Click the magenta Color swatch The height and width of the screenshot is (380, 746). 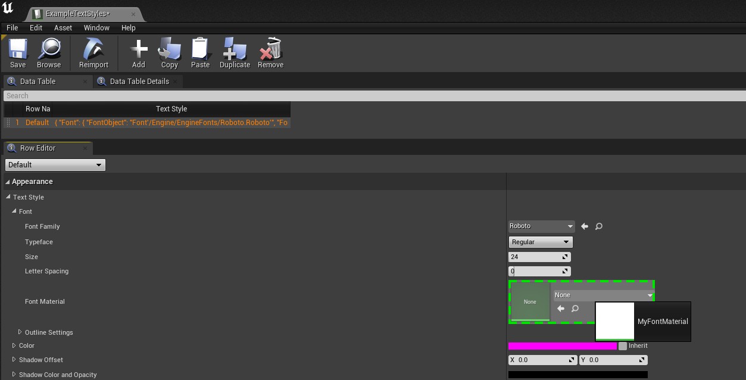pos(562,346)
